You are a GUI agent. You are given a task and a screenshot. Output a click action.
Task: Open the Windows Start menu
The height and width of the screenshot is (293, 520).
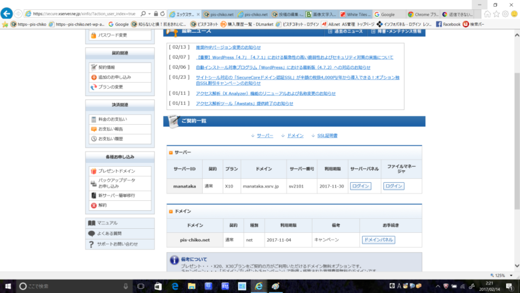pos(8,286)
